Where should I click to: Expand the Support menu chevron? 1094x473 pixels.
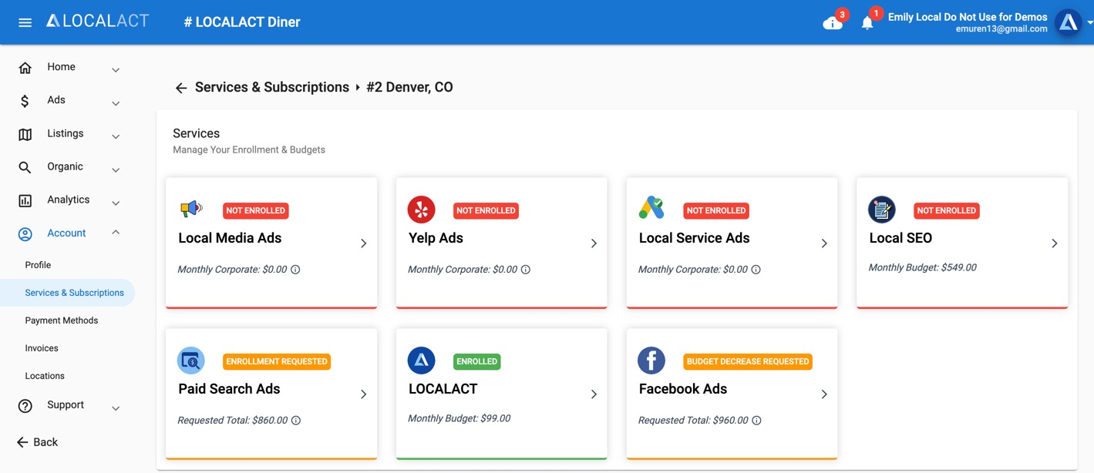[116, 408]
